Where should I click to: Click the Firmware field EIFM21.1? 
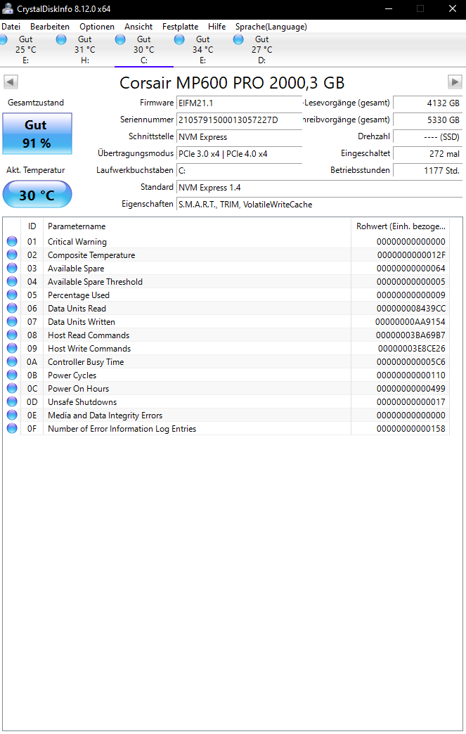(x=239, y=103)
